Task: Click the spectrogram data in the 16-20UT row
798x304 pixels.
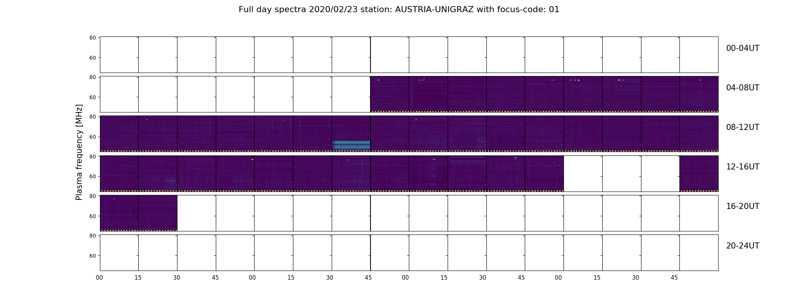Action: (x=138, y=213)
